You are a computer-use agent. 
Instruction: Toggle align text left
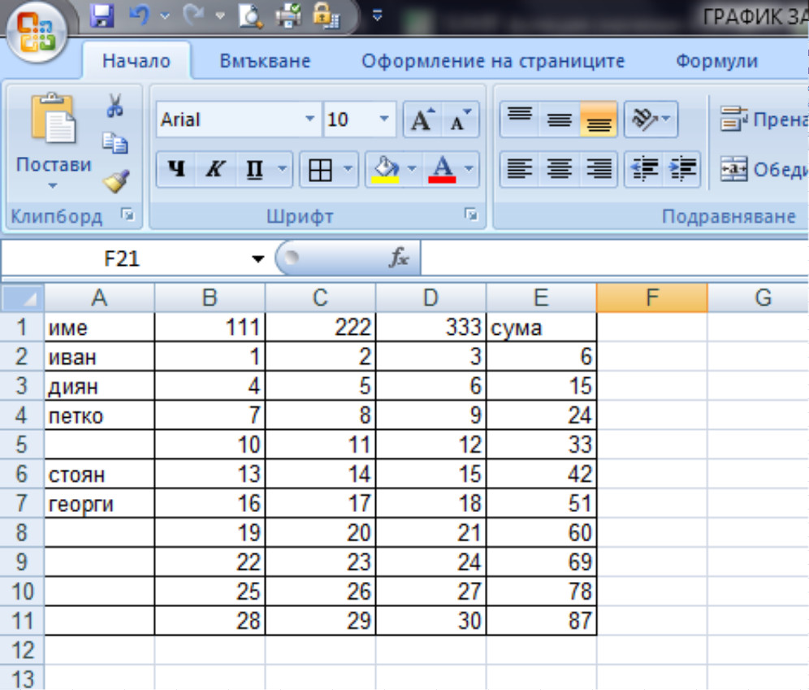tap(520, 169)
